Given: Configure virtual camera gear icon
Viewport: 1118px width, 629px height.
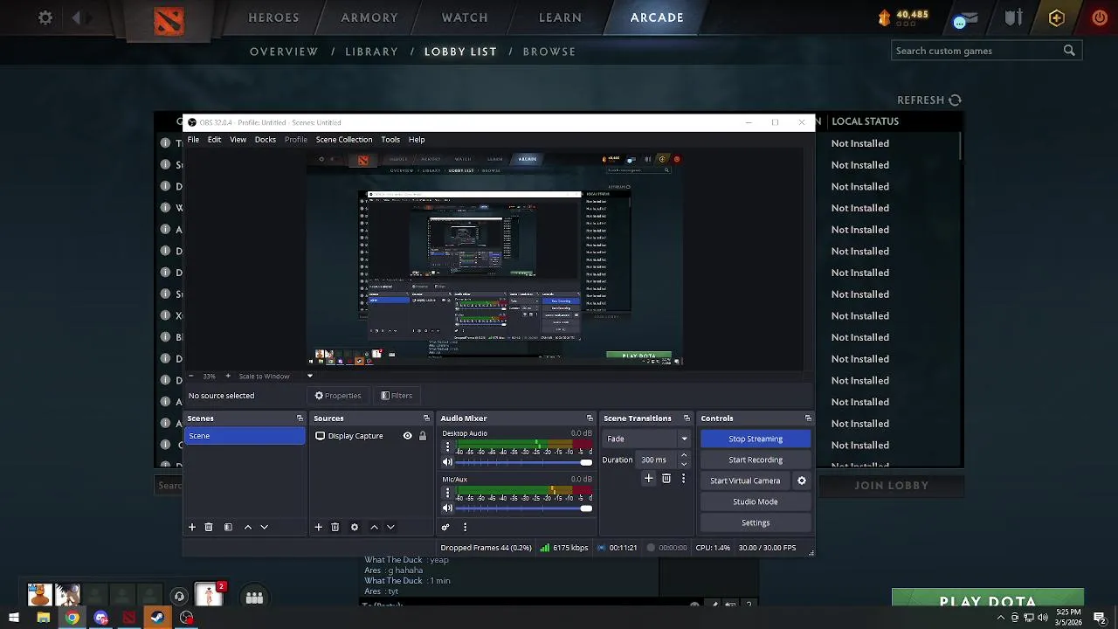Looking at the screenshot, I should (x=802, y=480).
